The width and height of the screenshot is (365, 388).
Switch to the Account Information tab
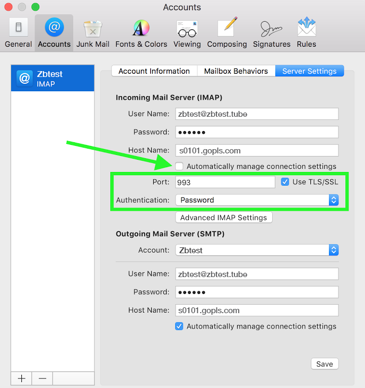tap(154, 71)
